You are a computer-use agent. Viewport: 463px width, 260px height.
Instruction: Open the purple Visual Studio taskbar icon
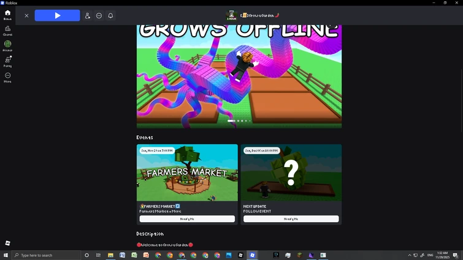tap(312, 255)
